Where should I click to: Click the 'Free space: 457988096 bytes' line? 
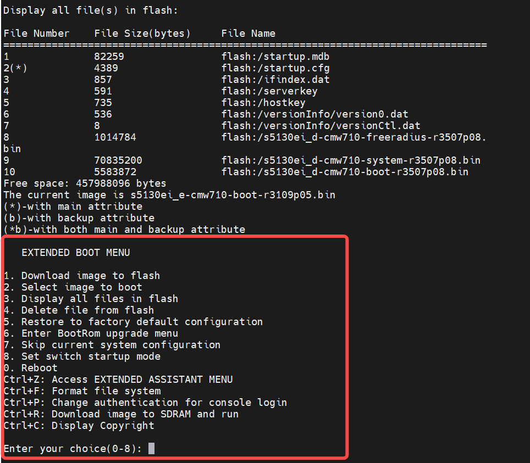[85, 183]
